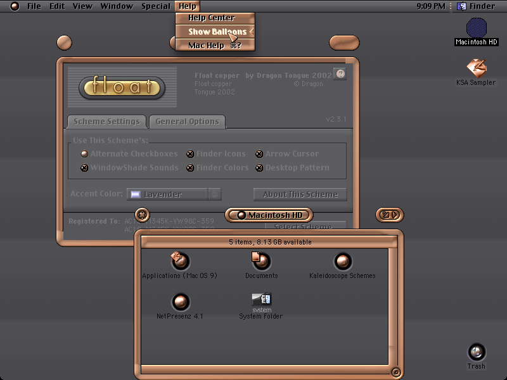Open the Special menu

[x=156, y=6]
